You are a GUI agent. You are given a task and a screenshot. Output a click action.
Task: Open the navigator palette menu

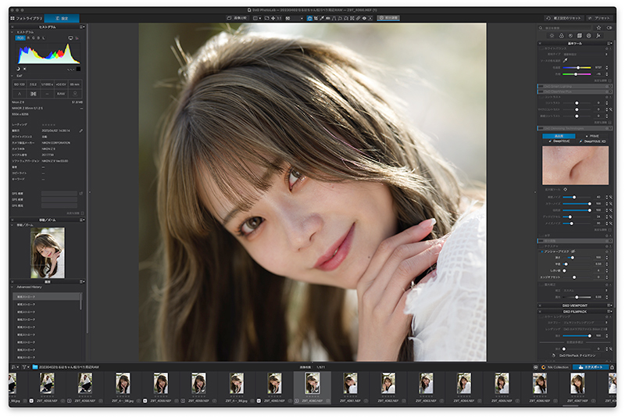[x=82, y=220]
